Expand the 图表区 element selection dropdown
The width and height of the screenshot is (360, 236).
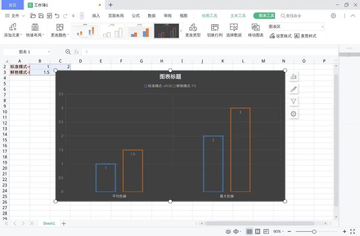pyautogui.click(x=322, y=26)
